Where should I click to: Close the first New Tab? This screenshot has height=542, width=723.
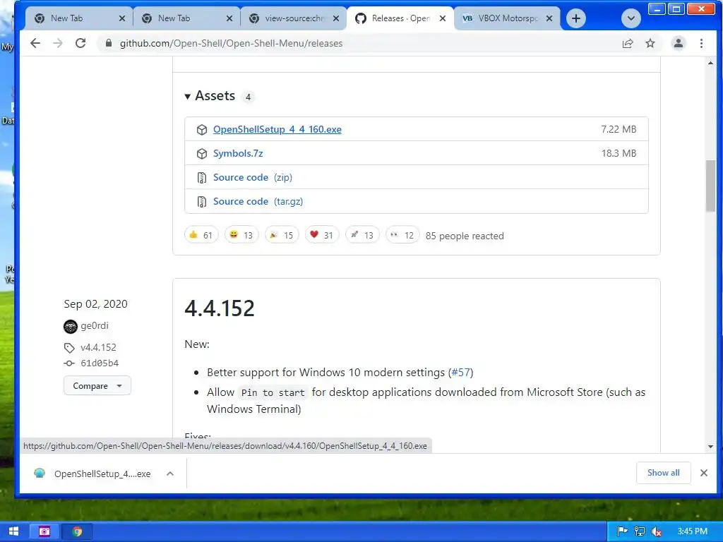pyautogui.click(x=121, y=18)
